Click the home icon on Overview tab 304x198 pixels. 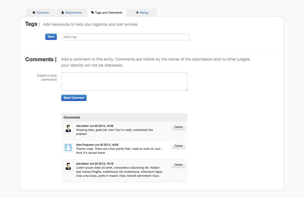34,13
